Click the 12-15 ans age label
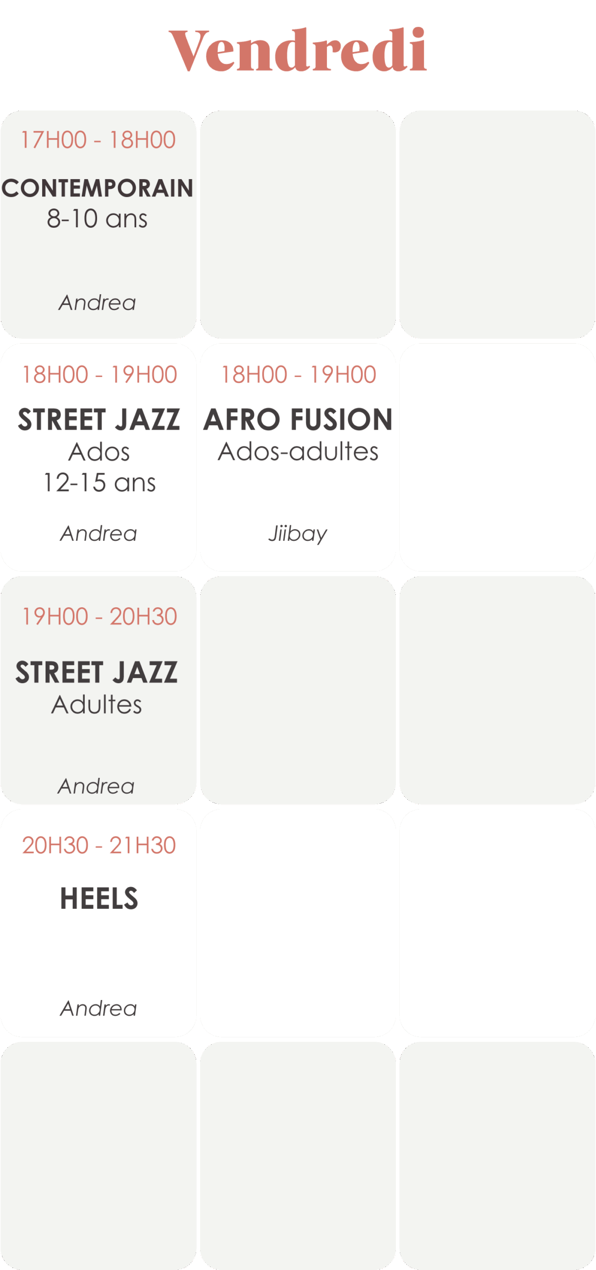596x1270 pixels. click(99, 483)
